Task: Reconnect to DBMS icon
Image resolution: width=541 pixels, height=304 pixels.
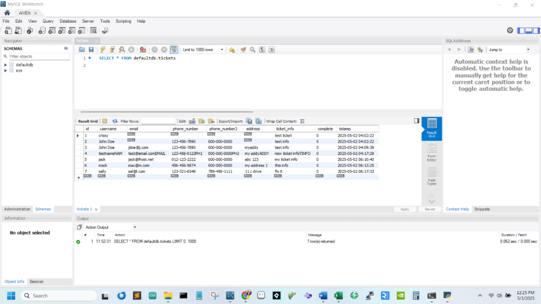Action: click(105, 31)
